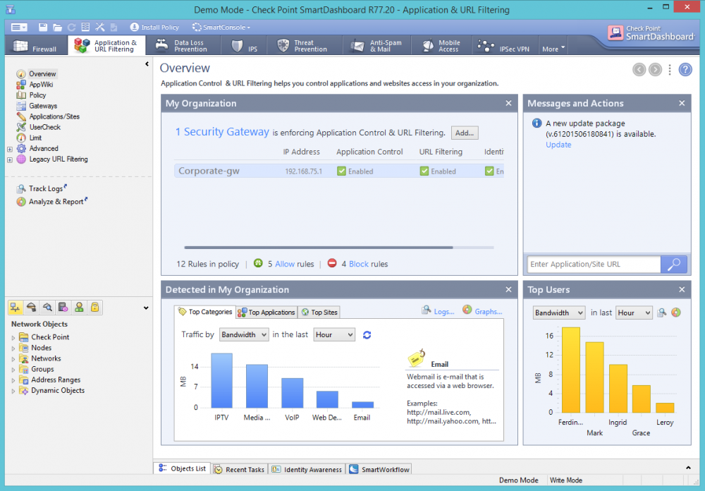Switch to the Top Sites tab
Screen dimensions: 705x491
pos(319,313)
